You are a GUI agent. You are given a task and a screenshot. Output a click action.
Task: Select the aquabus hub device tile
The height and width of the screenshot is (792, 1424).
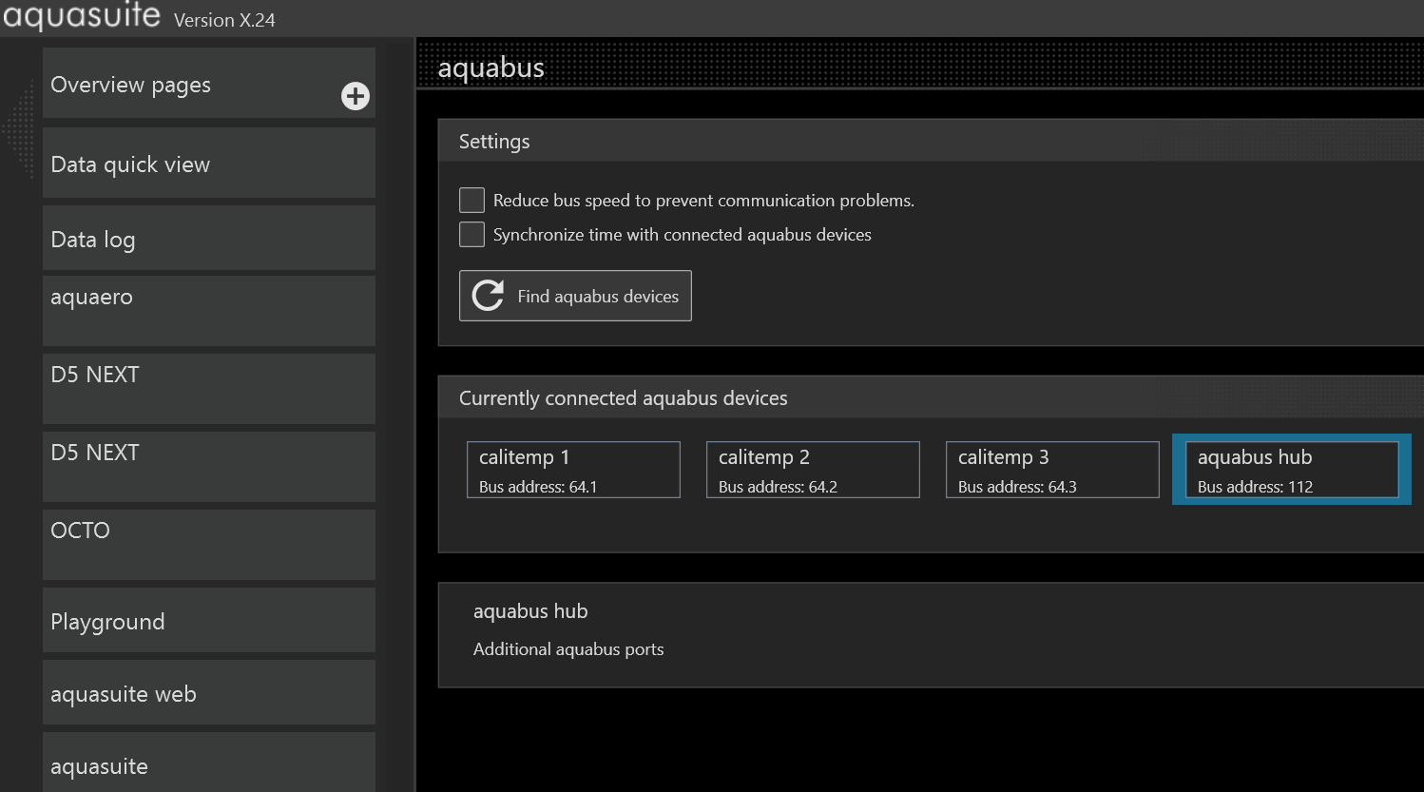click(1291, 470)
